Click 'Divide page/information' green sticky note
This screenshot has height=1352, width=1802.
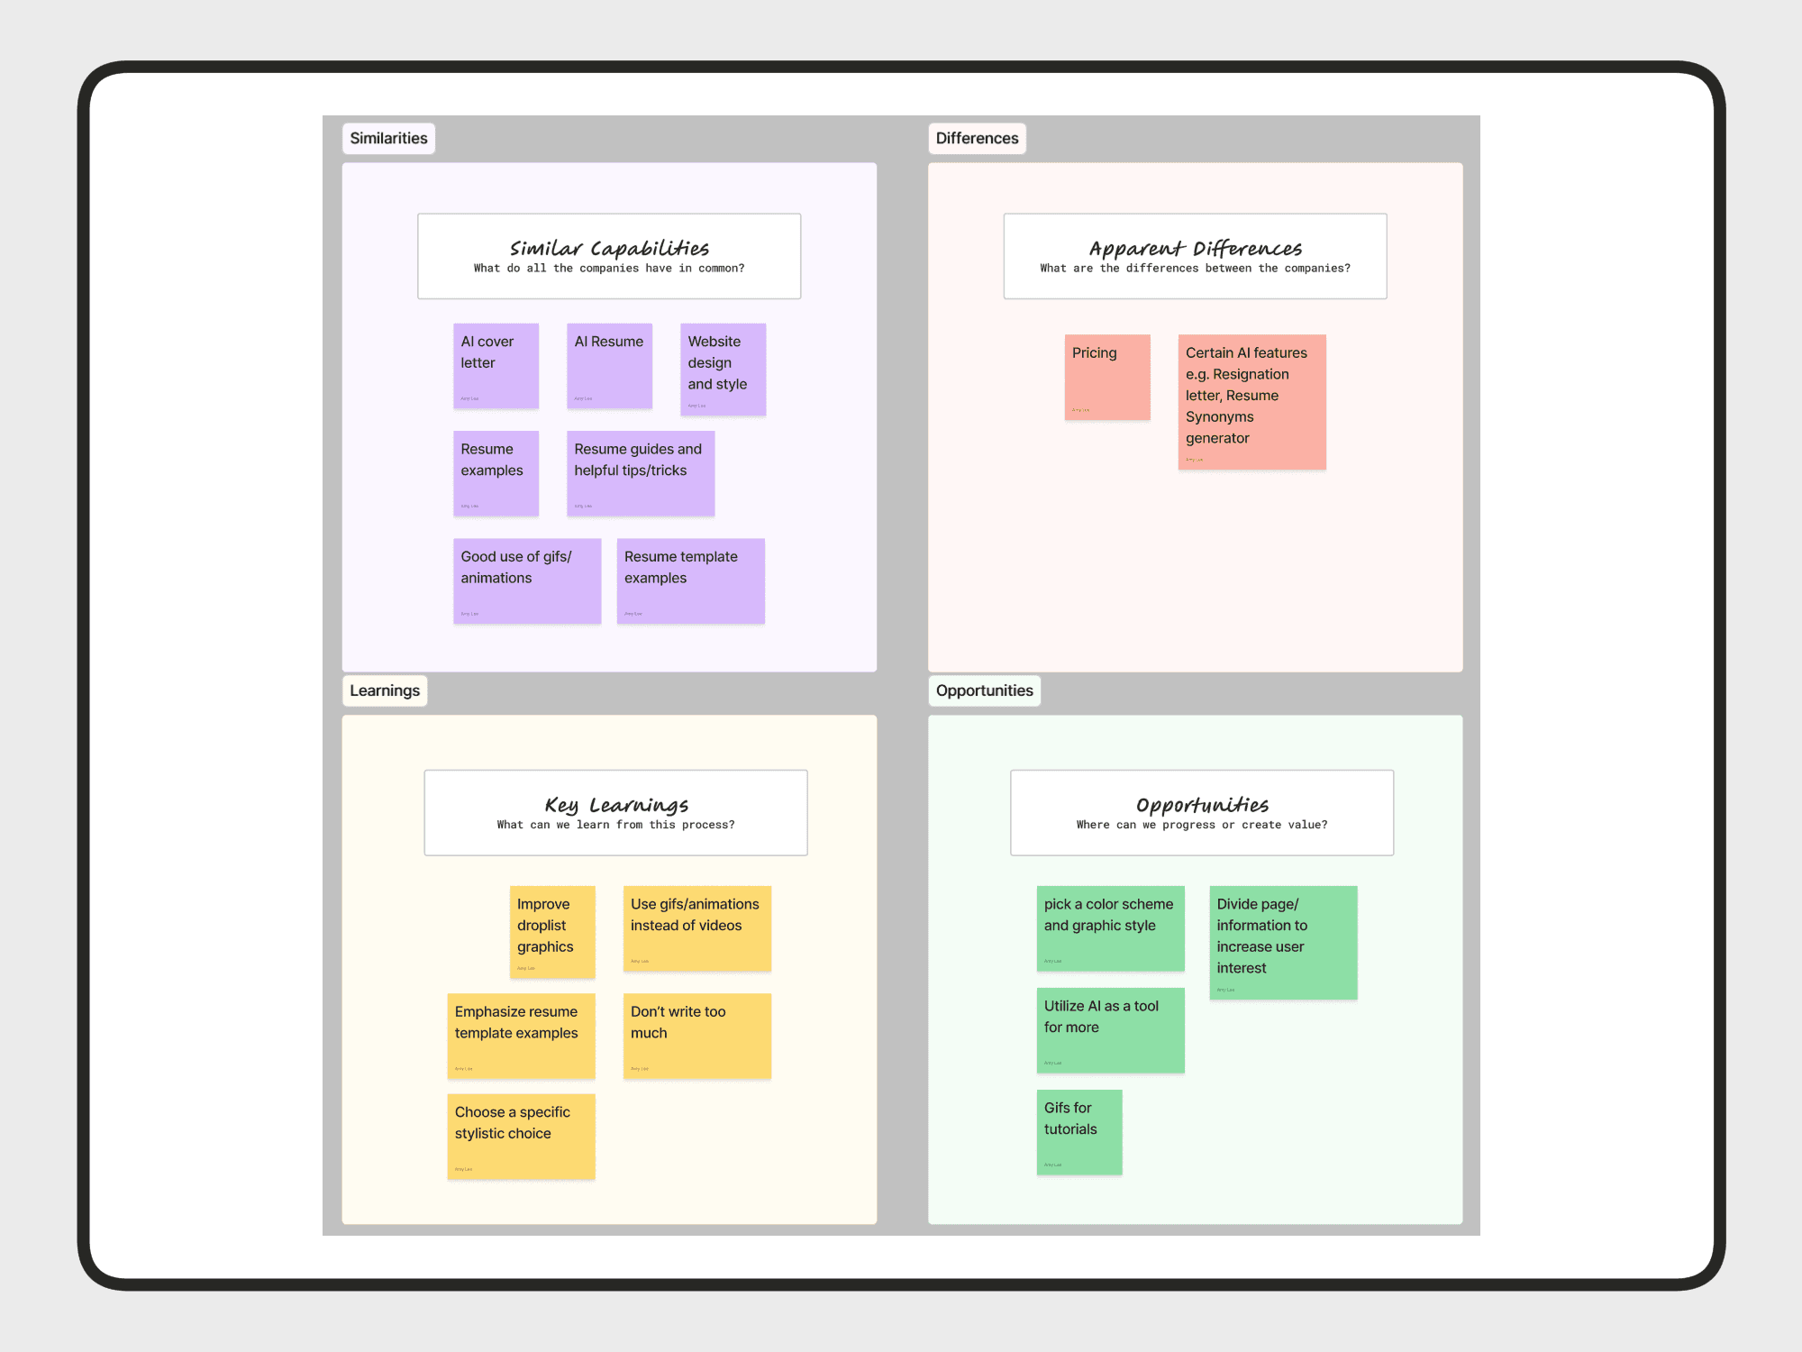tap(1283, 942)
